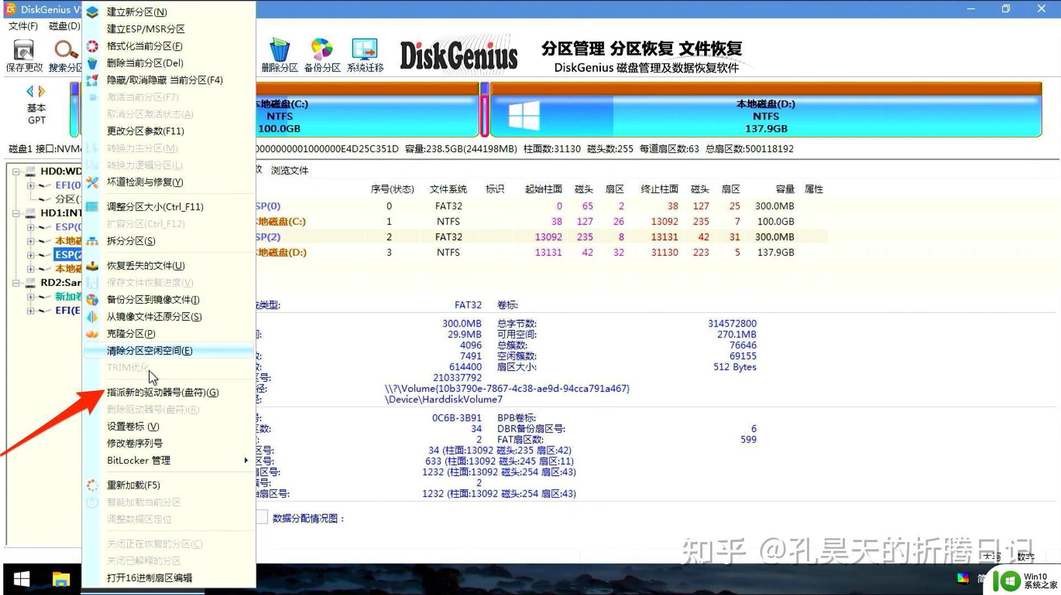Viewport: 1061px width, 595px height.
Task: Expand the selected ESP(2 tree node
Action: (x=30, y=255)
